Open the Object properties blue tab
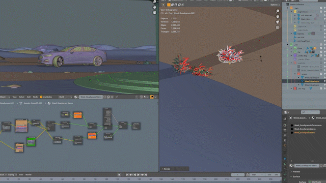The height and width of the screenshot is (183, 326). tap(285, 159)
